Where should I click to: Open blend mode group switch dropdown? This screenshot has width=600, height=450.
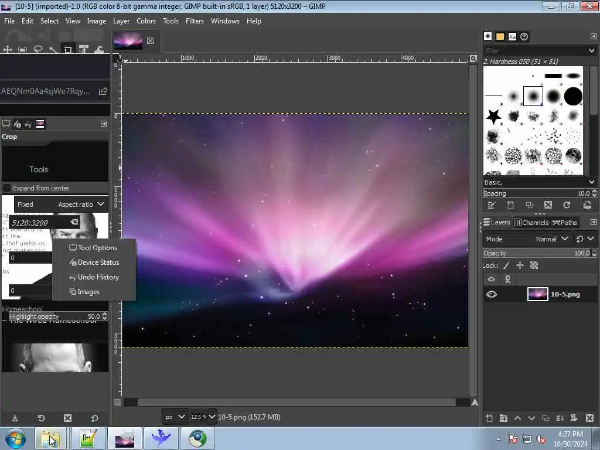[584, 239]
